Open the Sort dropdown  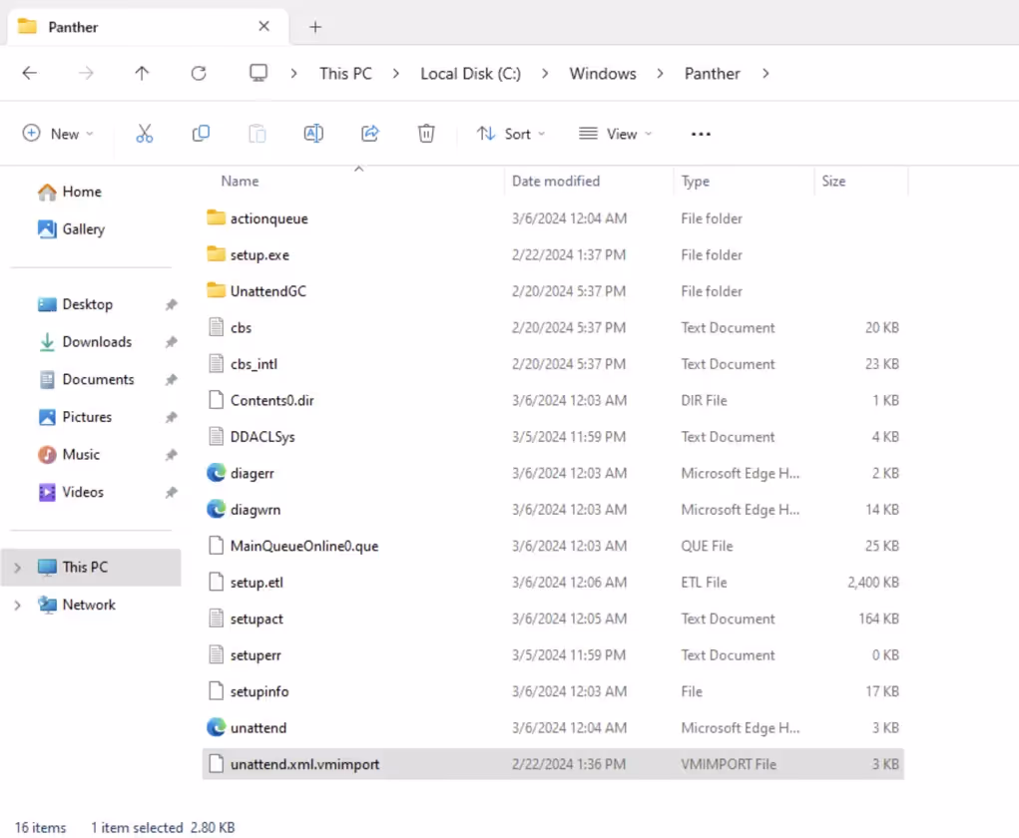pyautogui.click(x=511, y=134)
